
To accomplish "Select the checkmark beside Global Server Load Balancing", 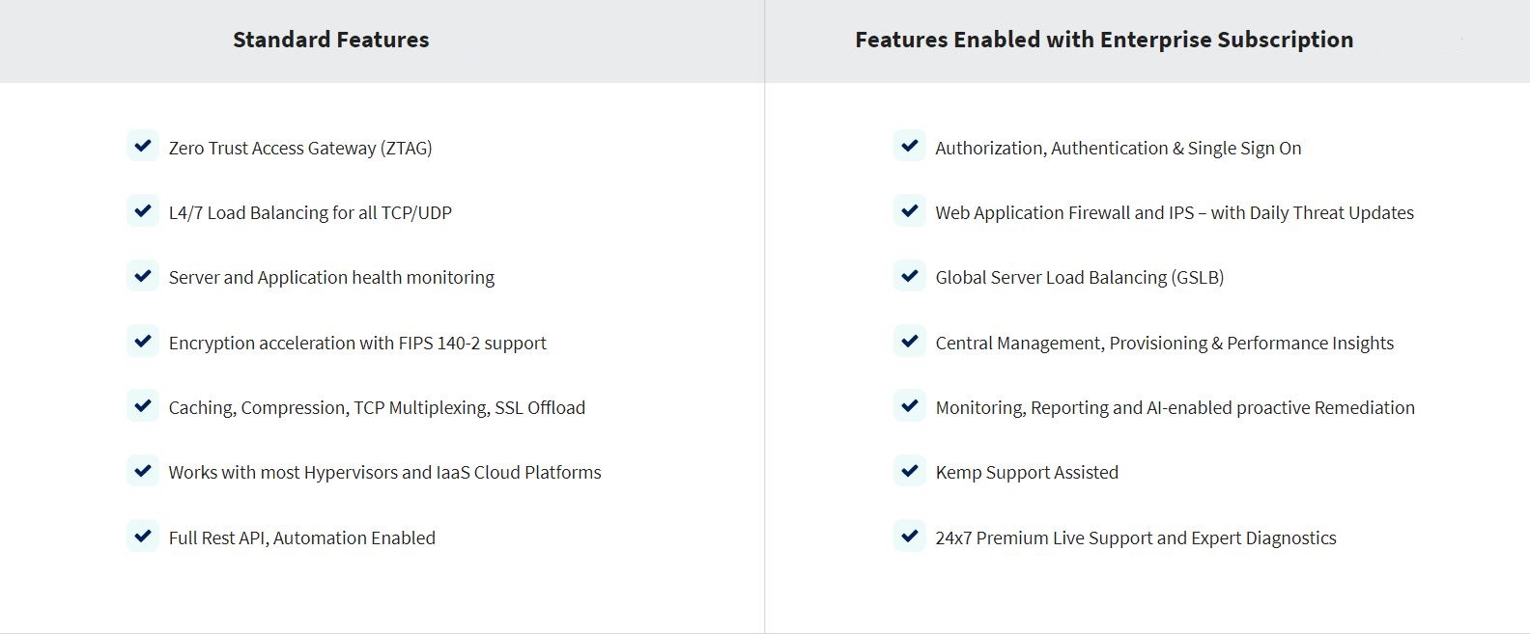I will (909, 276).
